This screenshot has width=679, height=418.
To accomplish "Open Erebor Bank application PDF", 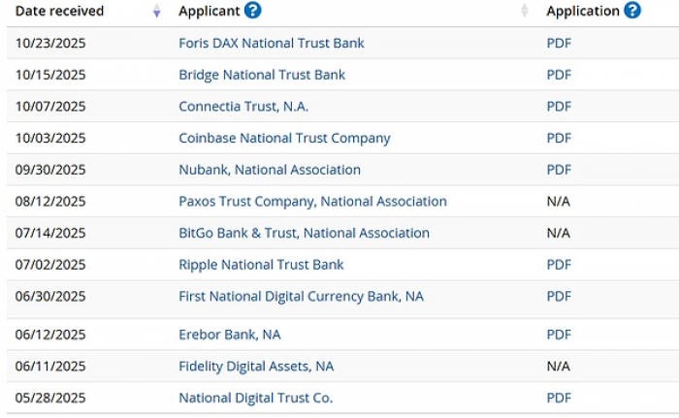I will [559, 335].
